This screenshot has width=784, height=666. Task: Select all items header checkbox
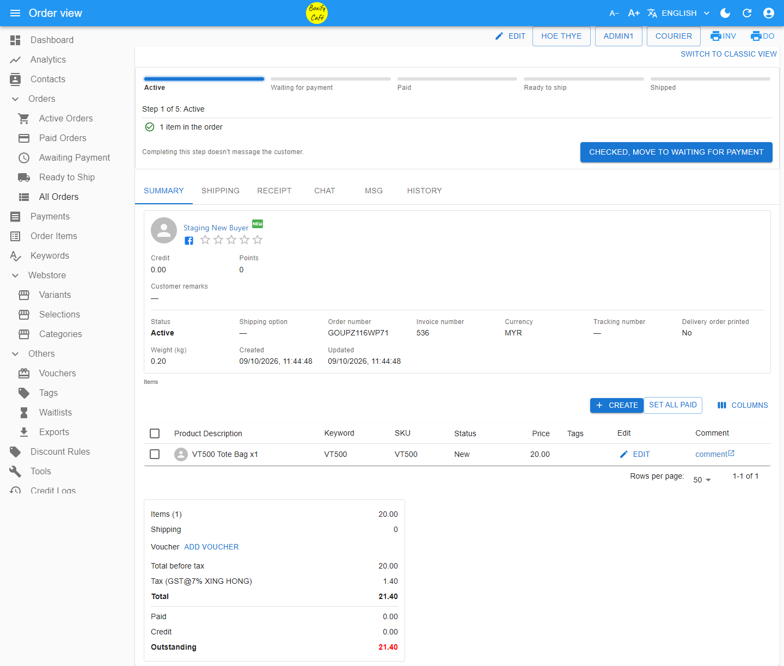[x=155, y=433]
